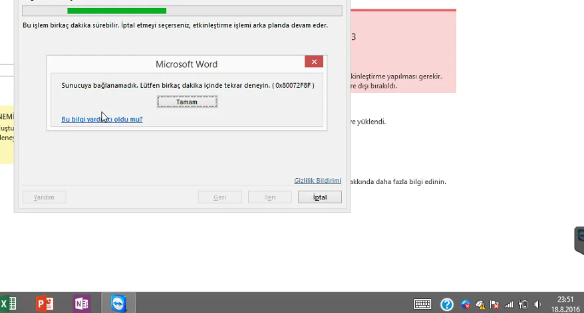Open OneNote from the taskbar
This screenshot has width=584, height=313.
pyautogui.click(x=82, y=304)
